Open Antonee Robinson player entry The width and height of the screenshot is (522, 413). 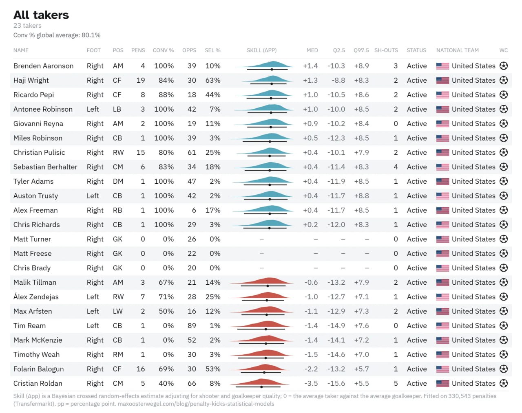[x=43, y=109]
